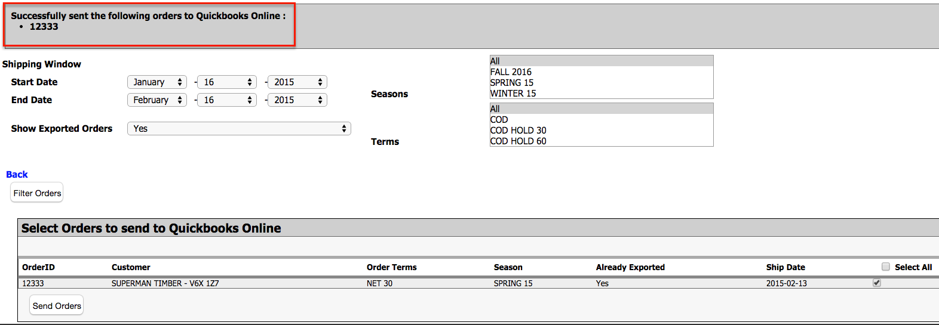Select WINTER 15 in Seasons list
Image resolution: width=939 pixels, height=325 pixels.
click(513, 94)
